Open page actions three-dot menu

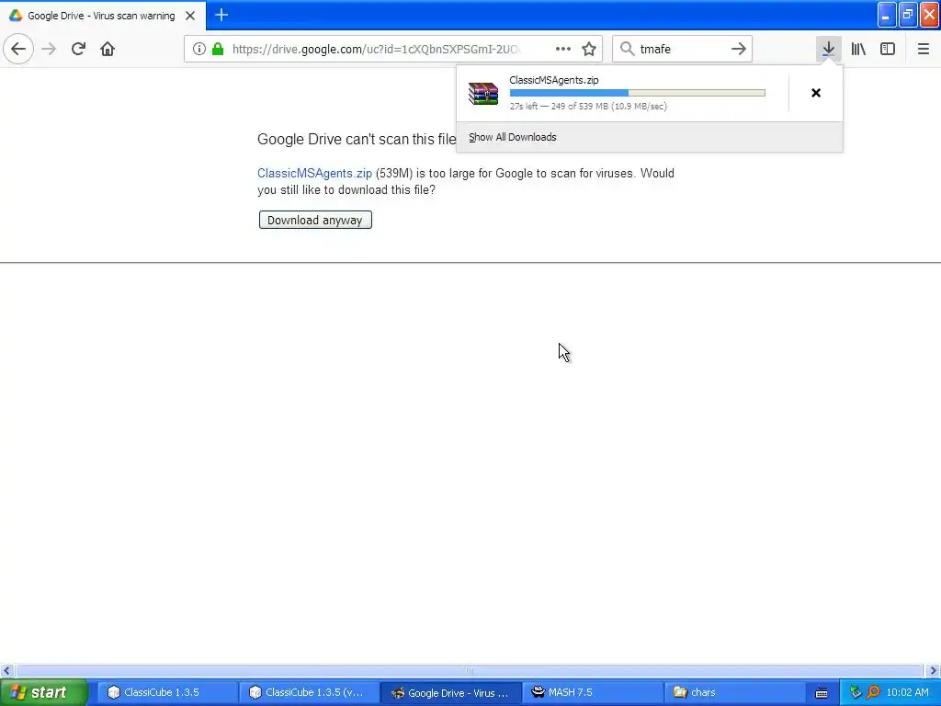tap(563, 49)
